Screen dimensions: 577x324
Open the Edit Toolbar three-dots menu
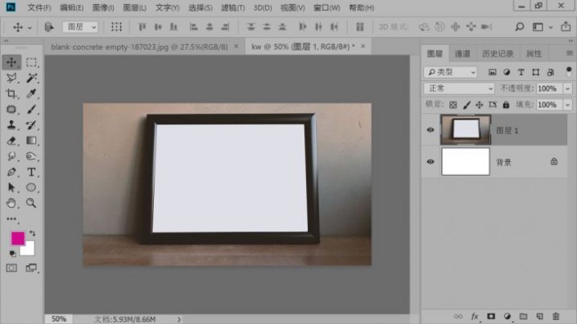point(11,218)
